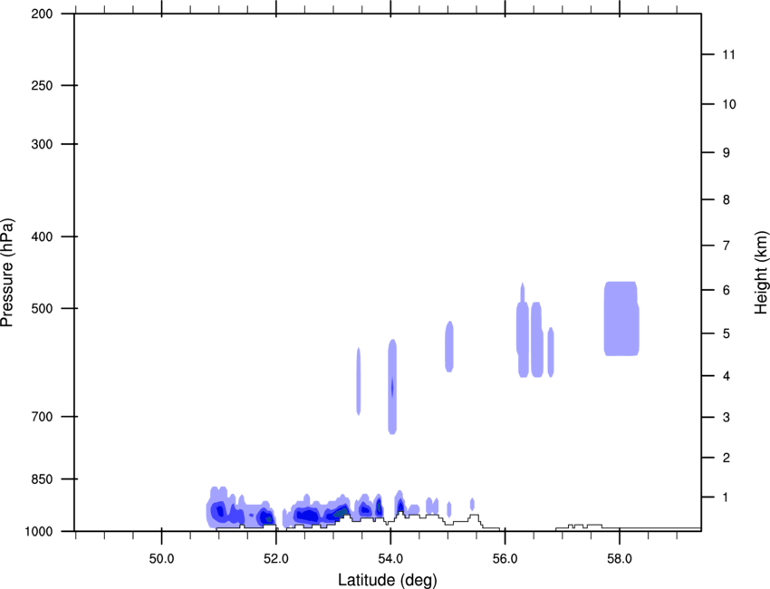The width and height of the screenshot is (770, 589).
Task: Click the light-blue contour blob at latitude 55
Action: click(449, 346)
